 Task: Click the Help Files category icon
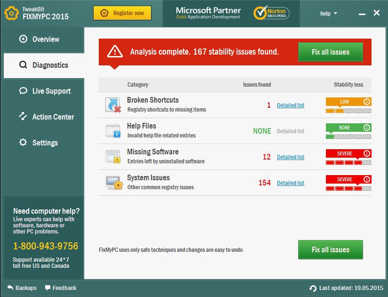click(x=113, y=131)
